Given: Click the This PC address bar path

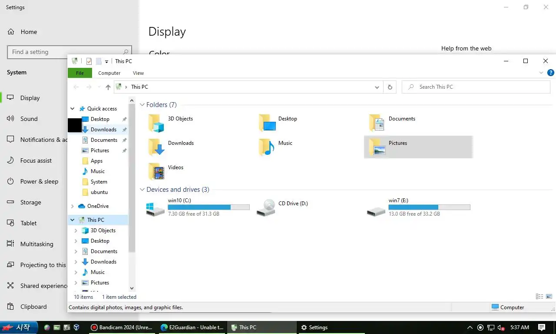Looking at the screenshot, I should pos(139,87).
